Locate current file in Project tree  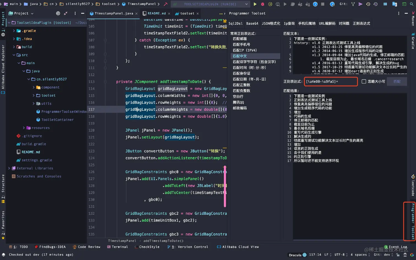(58, 13)
